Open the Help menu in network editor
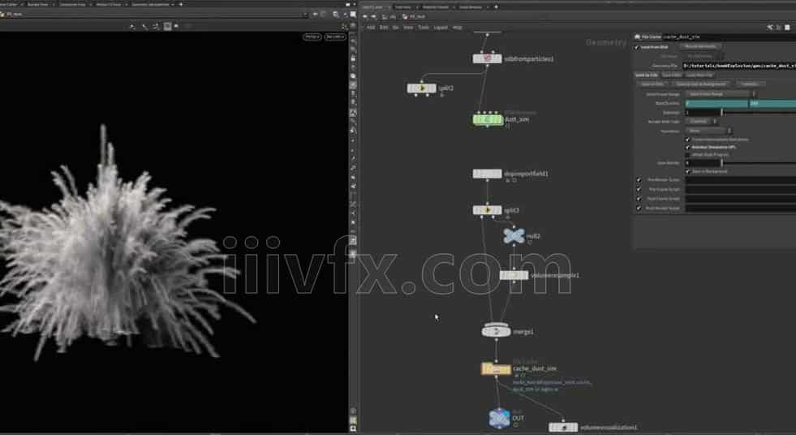Screen dimensions: 796x435 point(458,28)
